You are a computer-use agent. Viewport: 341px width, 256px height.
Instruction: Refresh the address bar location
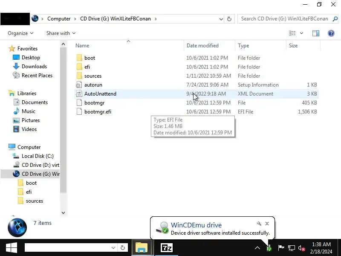[x=229, y=19]
